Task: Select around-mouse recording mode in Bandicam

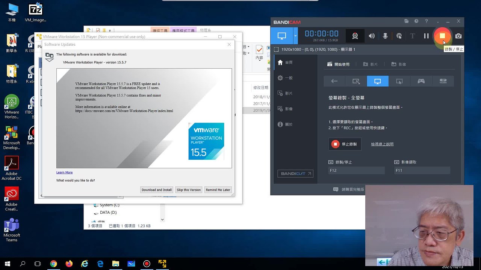Action: coord(399,81)
